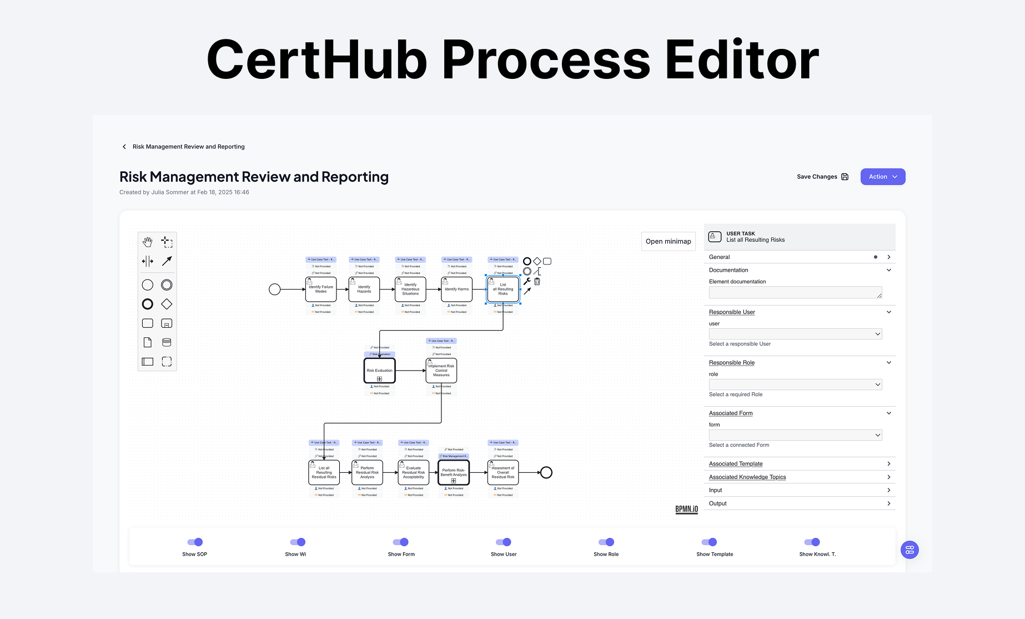Toggle Show Template off
The width and height of the screenshot is (1025, 619).
[x=709, y=542]
